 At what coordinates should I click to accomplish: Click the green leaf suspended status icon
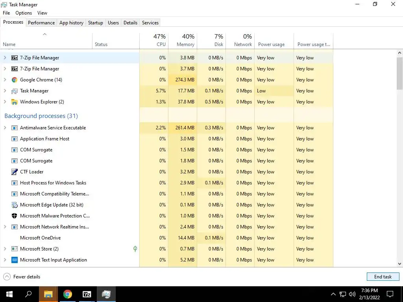tap(135, 249)
